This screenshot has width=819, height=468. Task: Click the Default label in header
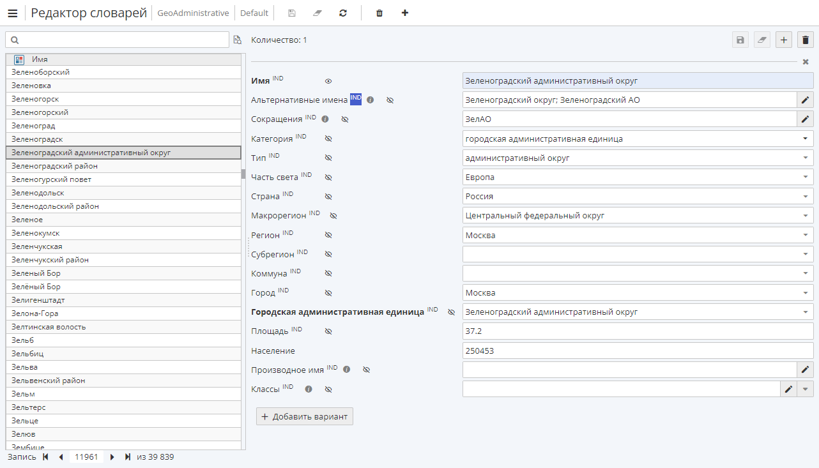click(x=254, y=13)
